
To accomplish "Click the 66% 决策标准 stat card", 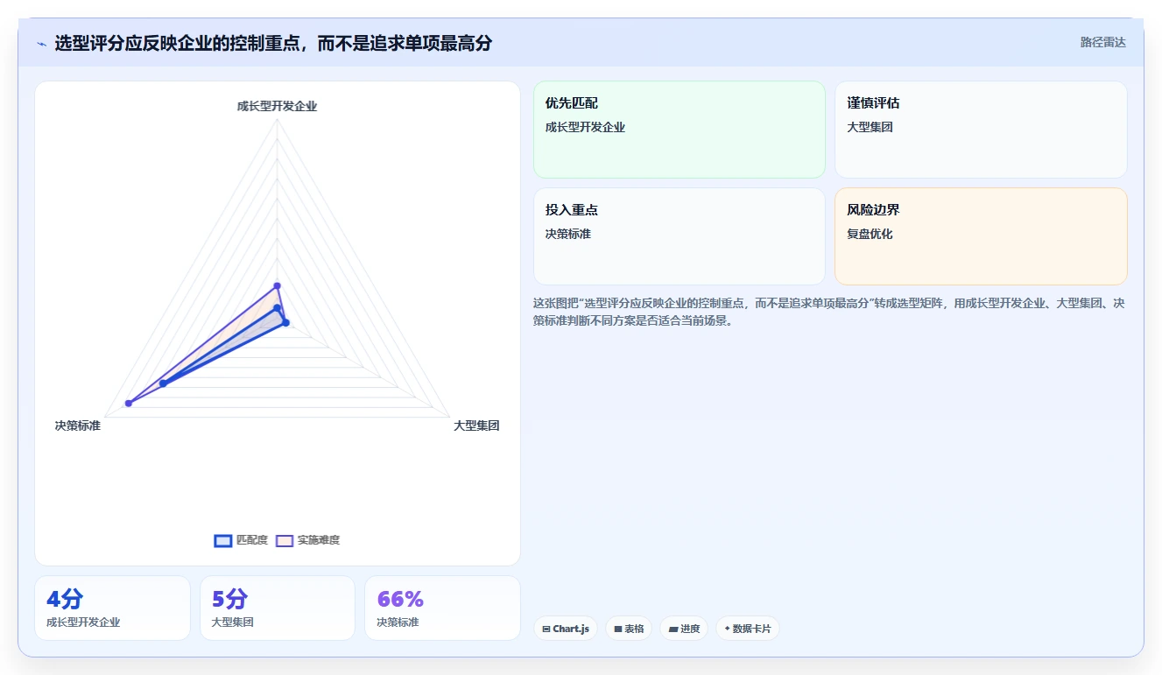I will tap(442, 608).
